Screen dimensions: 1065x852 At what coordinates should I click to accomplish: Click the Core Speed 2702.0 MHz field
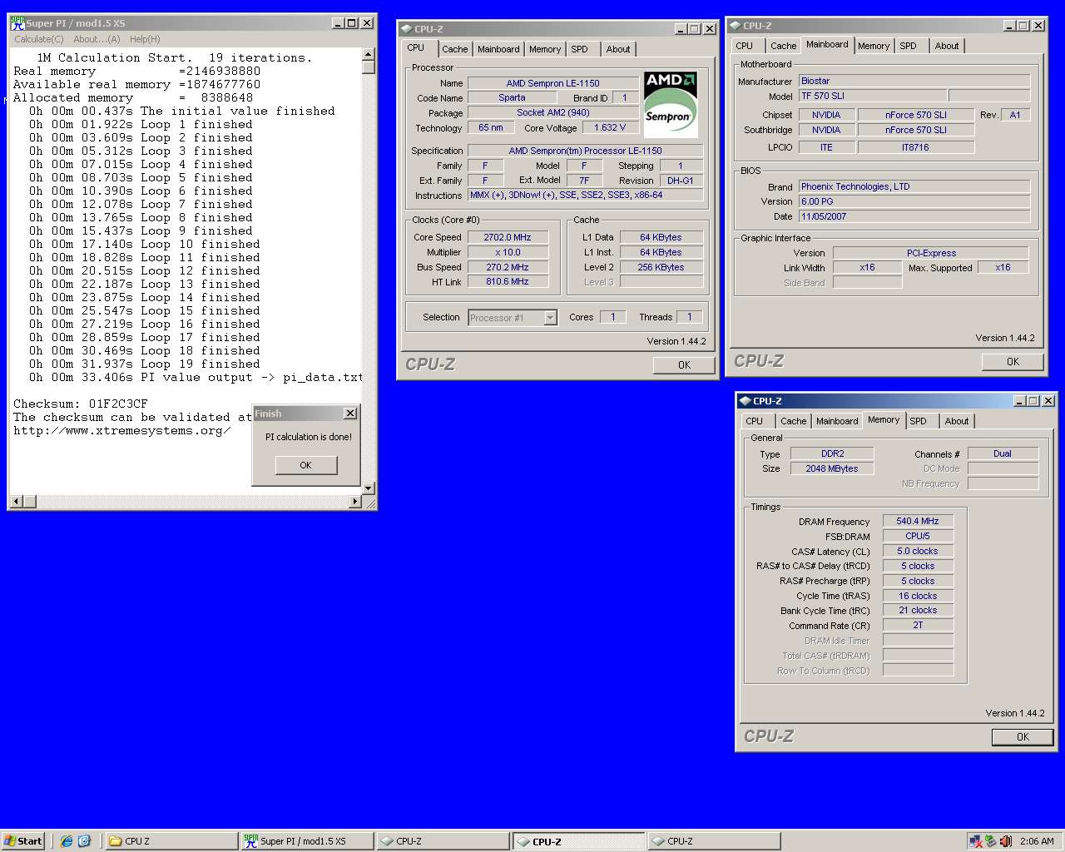point(508,237)
